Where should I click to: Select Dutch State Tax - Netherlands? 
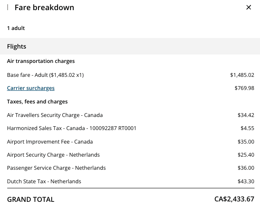44,182
